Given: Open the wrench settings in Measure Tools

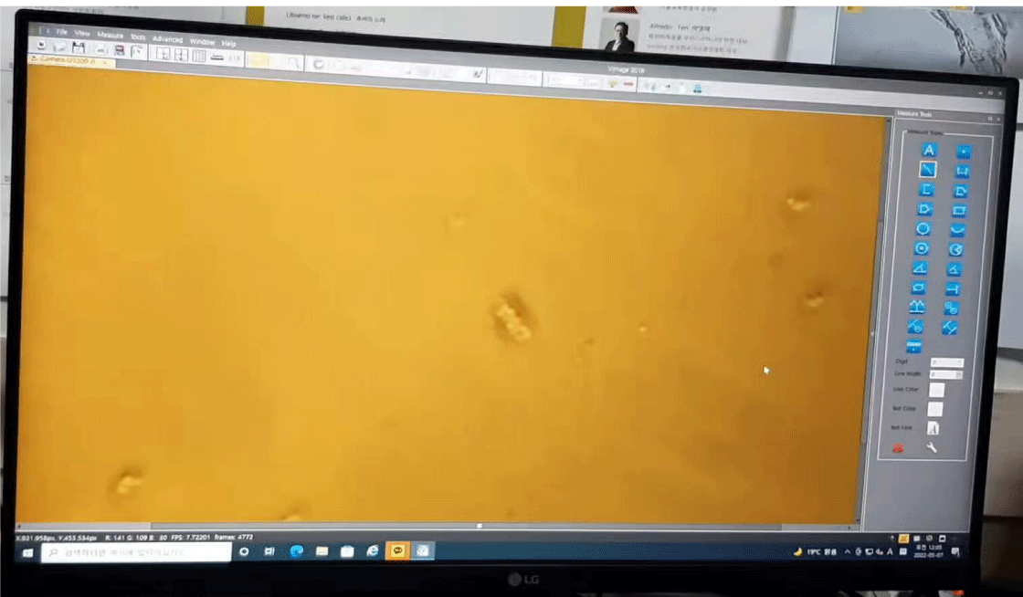Looking at the screenshot, I should [x=932, y=447].
